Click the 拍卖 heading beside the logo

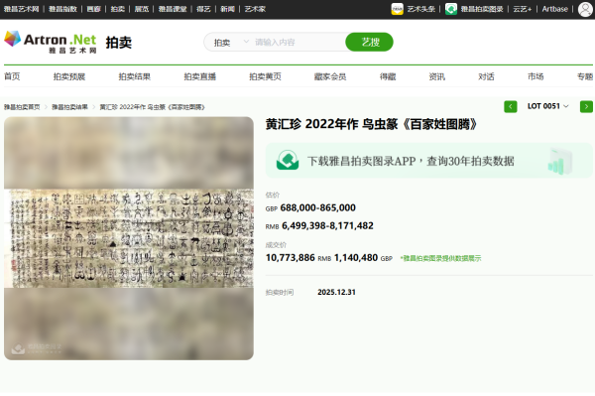click(x=119, y=43)
